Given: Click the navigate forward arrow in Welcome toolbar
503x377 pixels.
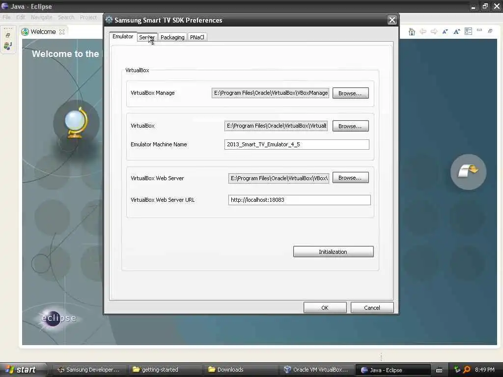Looking at the screenshot, I should (434, 31).
